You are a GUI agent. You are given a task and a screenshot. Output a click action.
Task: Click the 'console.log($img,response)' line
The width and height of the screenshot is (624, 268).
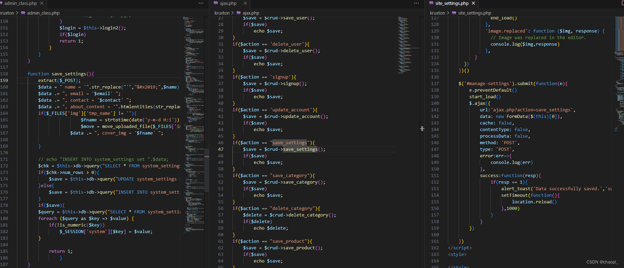525,44
